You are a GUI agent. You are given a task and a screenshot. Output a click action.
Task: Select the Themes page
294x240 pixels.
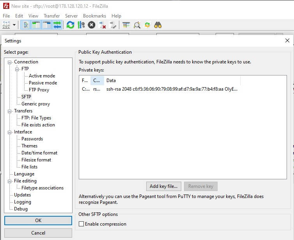pyautogui.click(x=29, y=146)
